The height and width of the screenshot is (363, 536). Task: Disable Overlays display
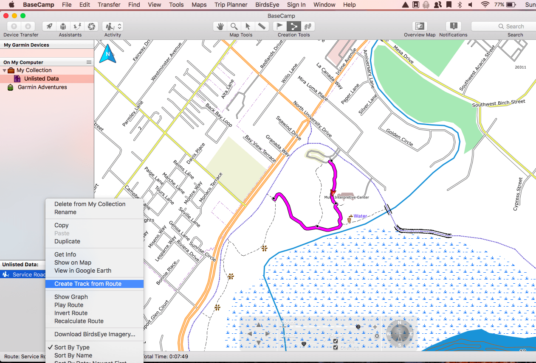tap(336, 348)
